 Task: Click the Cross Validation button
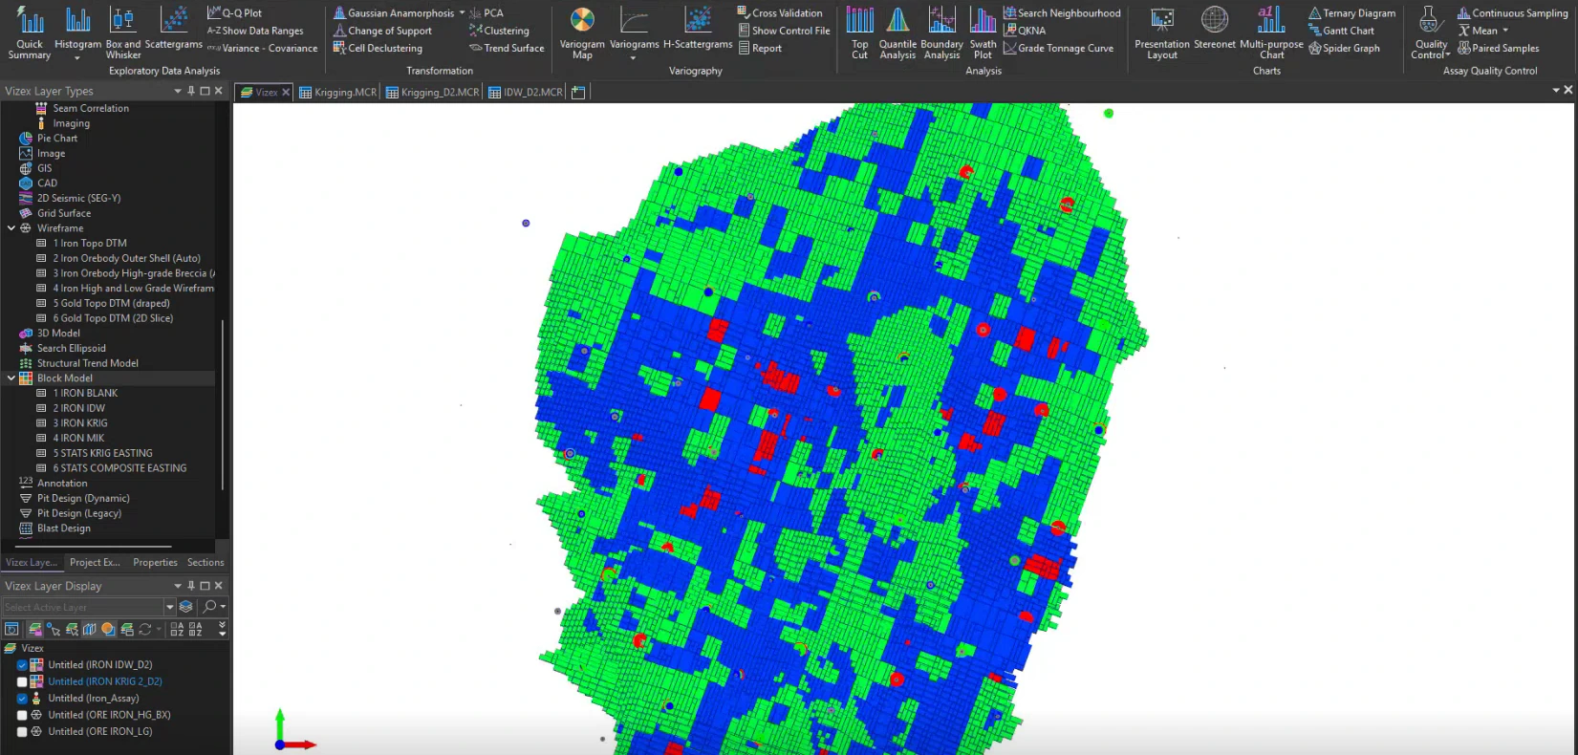pos(779,13)
